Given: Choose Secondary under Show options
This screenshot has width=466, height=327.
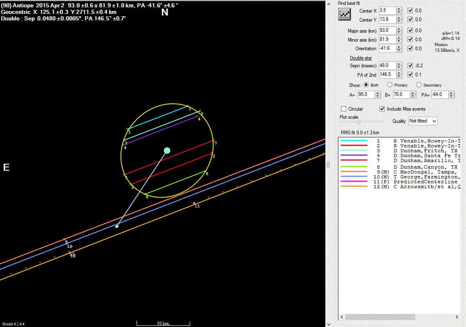Looking at the screenshot, I should pos(419,85).
